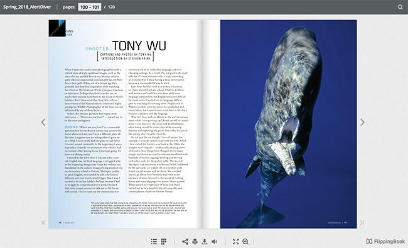Viewport: 408px width, 248px height.
Task: Click the Spring_2018_AlertDiver title
Action: coord(27,7)
